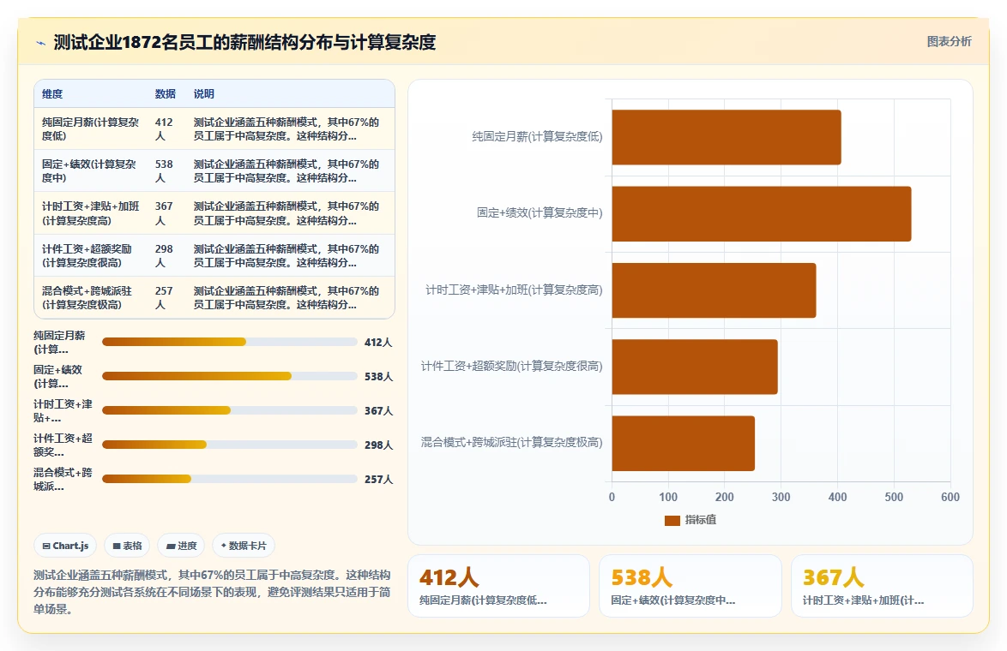Select table cell 纯固定月薪(计算复杂度低)
This screenshot has height=651, width=1007.
click(x=91, y=129)
